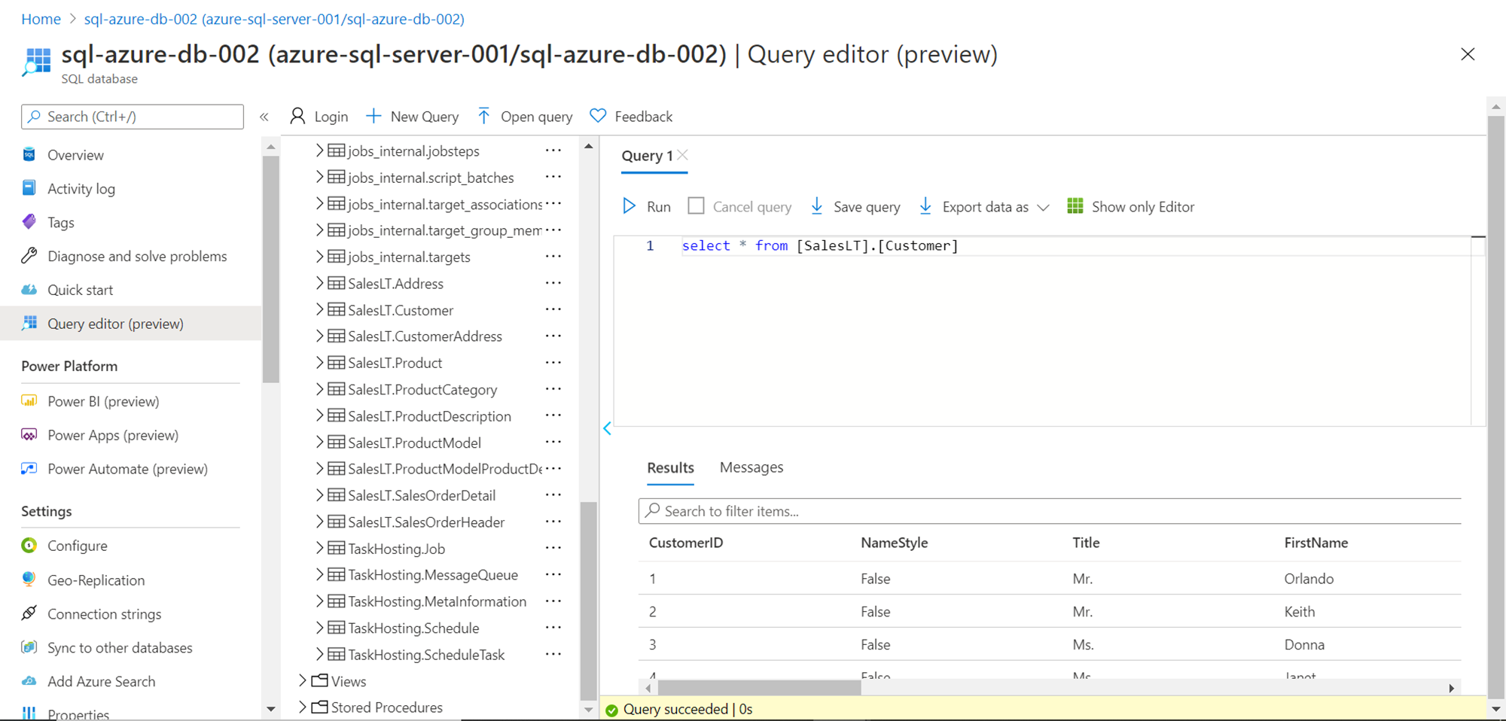1506x721 pixels.
Task: Click the Show only Editor grid icon
Action: pos(1075,206)
